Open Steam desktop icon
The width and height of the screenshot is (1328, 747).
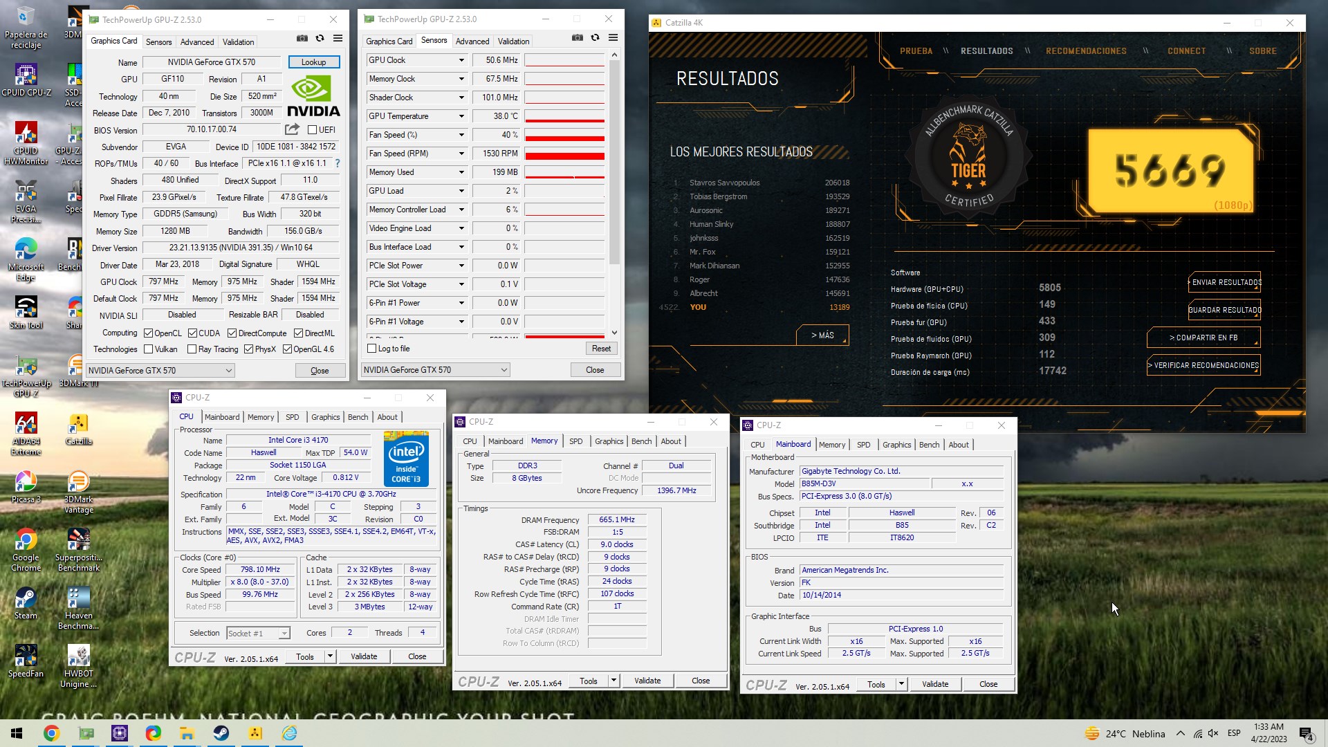[x=26, y=603]
